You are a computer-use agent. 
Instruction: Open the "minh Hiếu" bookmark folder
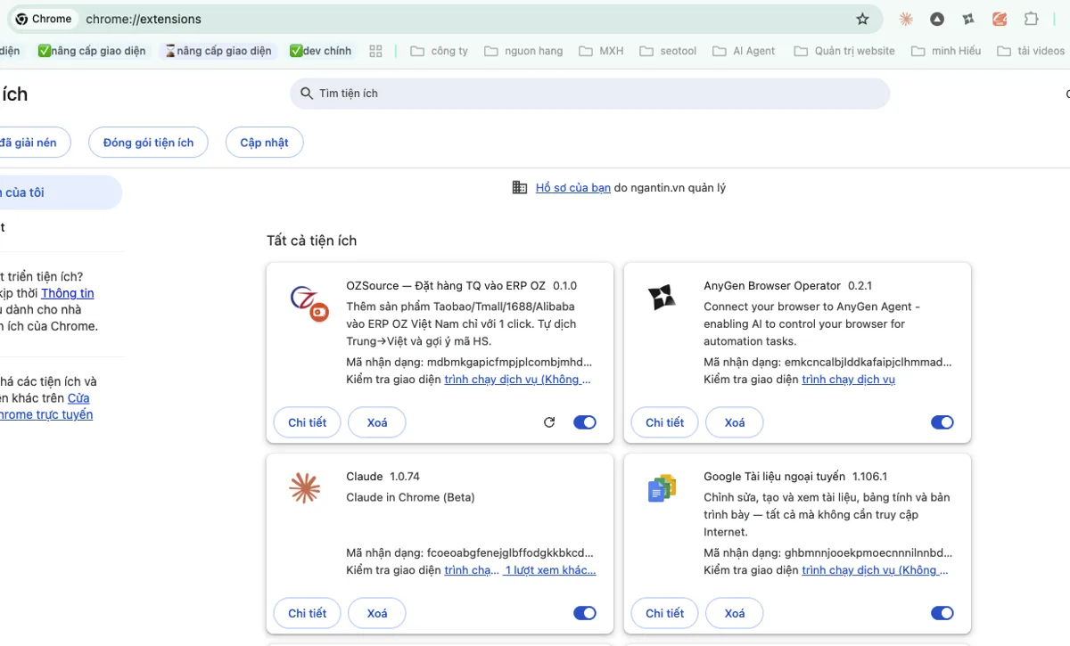(x=947, y=51)
